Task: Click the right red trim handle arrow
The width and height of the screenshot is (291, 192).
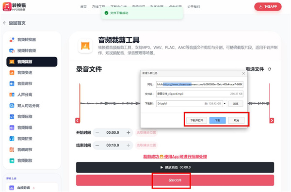Action: pyautogui.click(x=272, y=121)
